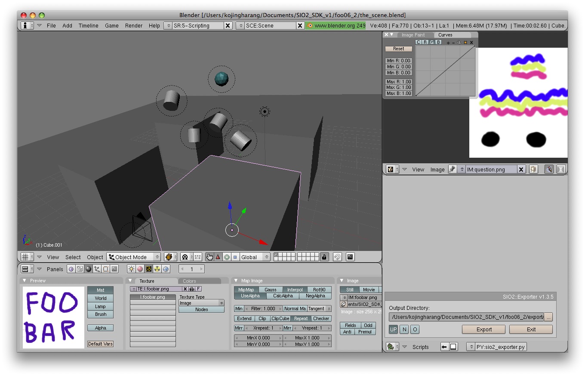The height and width of the screenshot is (376, 585).
Task: Click the triangle translate manipulator icon
Action: (x=218, y=257)
